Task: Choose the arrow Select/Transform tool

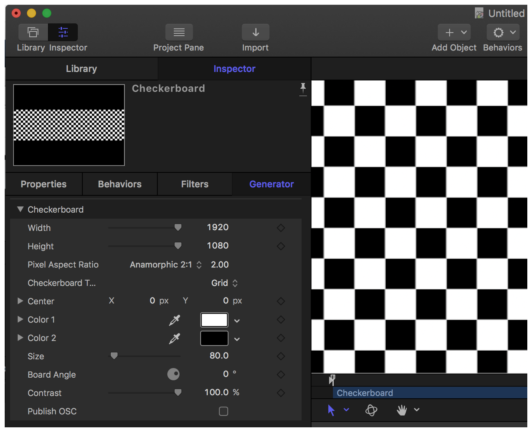Action: 331,410
